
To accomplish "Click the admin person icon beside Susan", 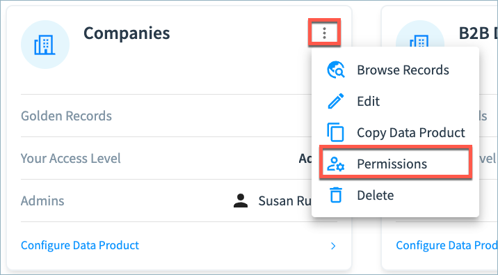I will coord(241,201).
